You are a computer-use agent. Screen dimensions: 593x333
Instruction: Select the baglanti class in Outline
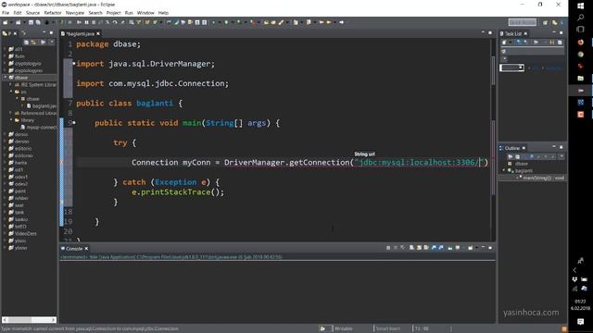[524, 170]
